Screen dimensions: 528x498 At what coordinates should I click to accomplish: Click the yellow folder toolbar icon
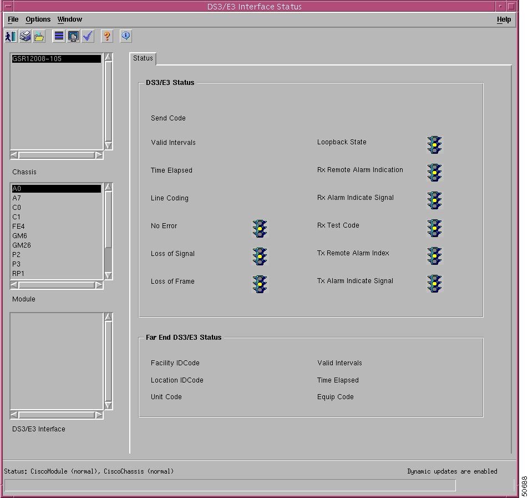pos(39,36)
